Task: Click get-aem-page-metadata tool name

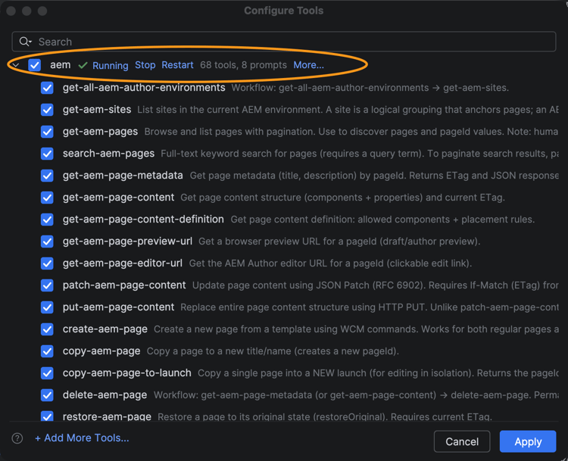Action: tap(123, 176)
